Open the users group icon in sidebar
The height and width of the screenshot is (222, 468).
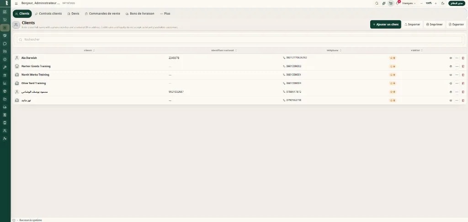[x=5, y=130]
